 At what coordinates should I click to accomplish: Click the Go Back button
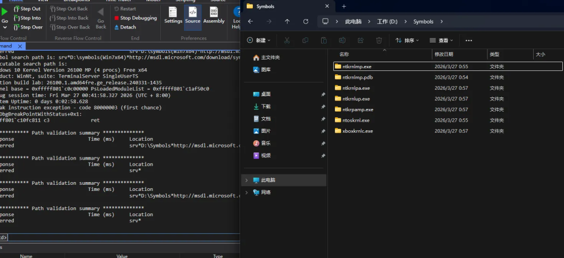click(x=101, y=18)
